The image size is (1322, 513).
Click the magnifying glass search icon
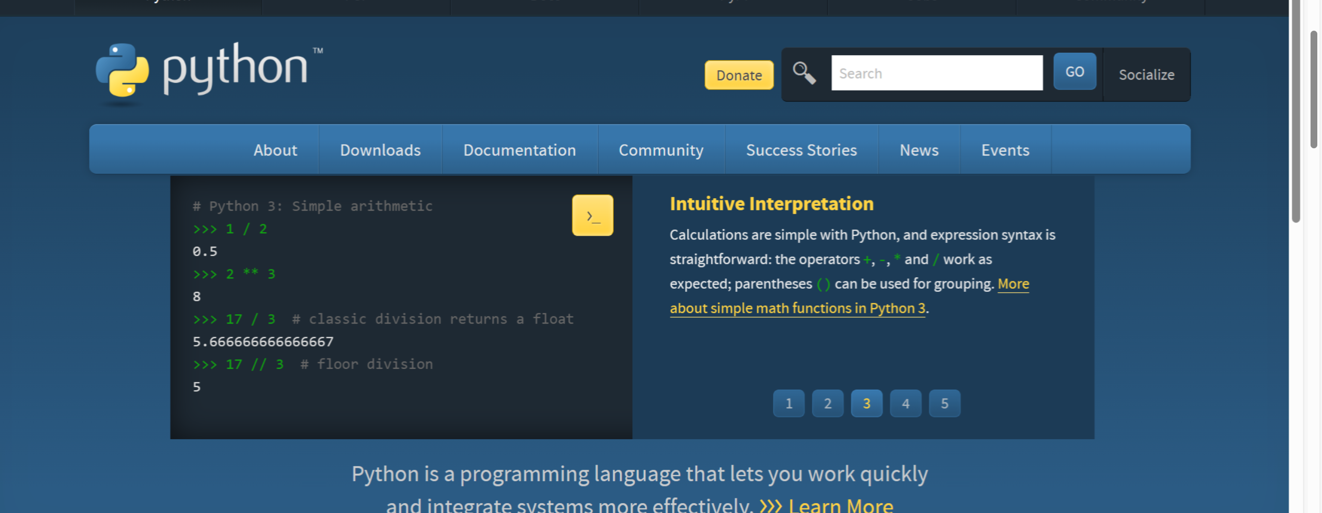pyautogui.click(x=804, y=73)
